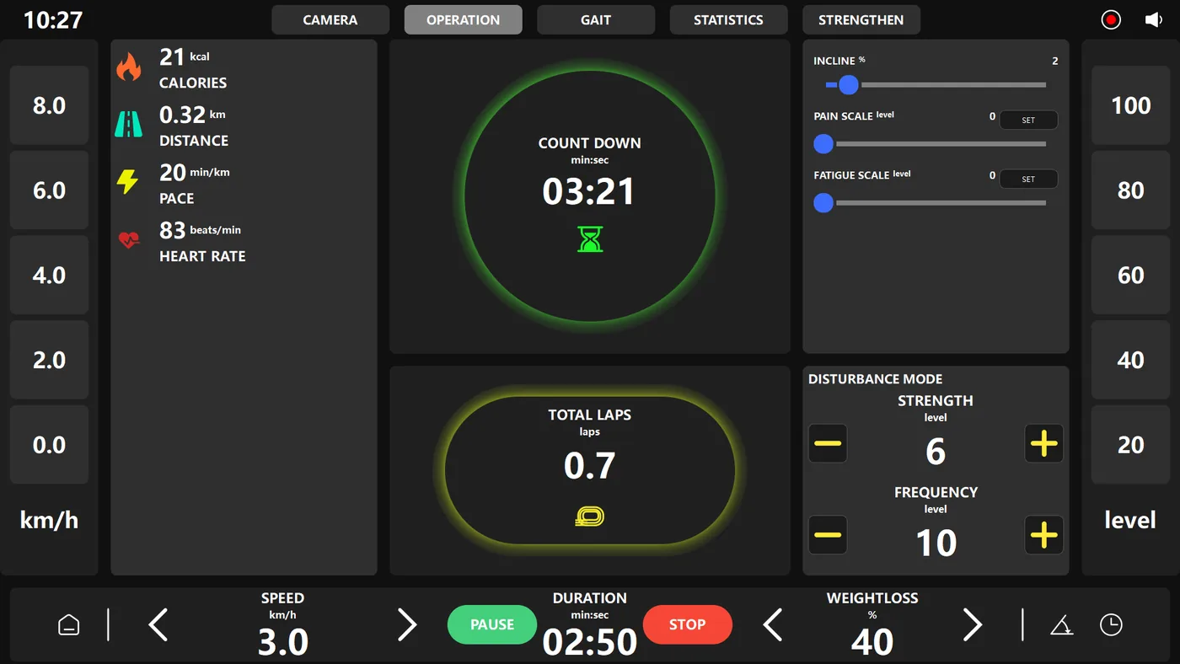This screenshot has width=1180, height=664.
Task: Pause the workout with PAUSE button
Action: click(492, 624)
